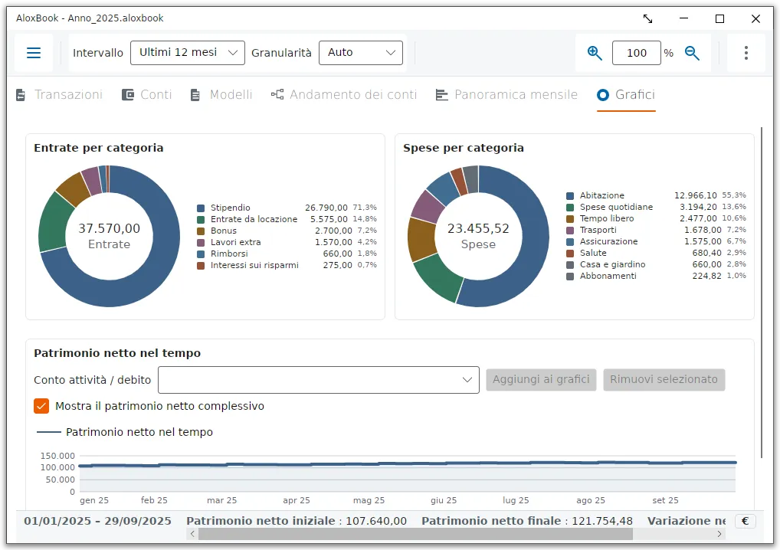Click the Aggiungi ai grafici button
Viewport: 780px width, 550px height.
click(541, 379)
